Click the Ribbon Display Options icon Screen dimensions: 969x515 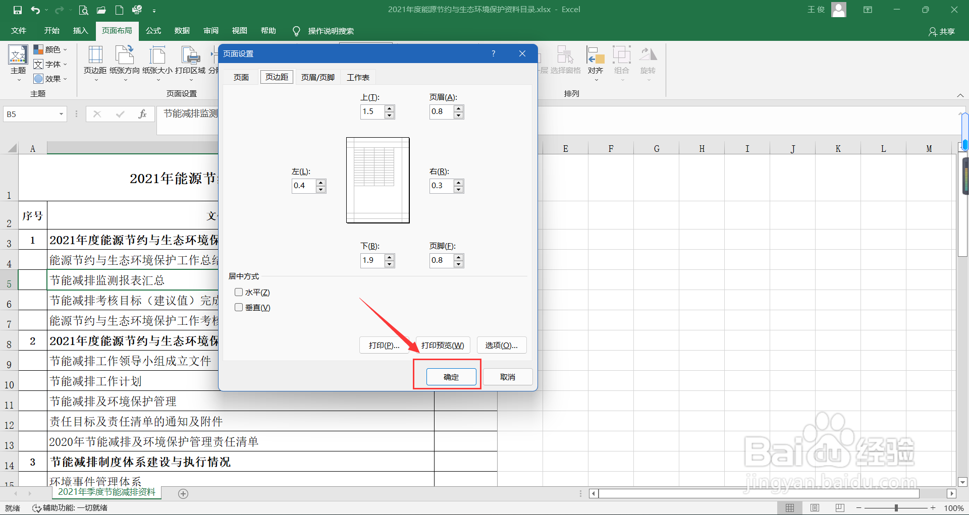click(868, 10)
